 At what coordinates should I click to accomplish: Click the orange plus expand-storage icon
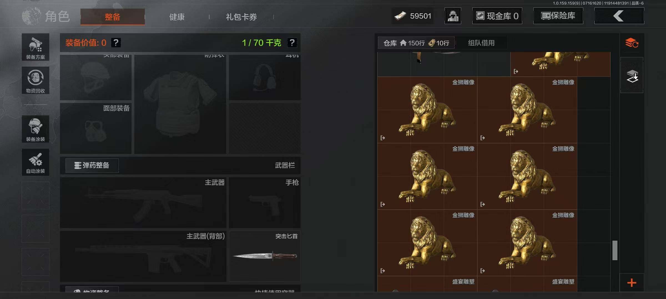tap(632, 283)
